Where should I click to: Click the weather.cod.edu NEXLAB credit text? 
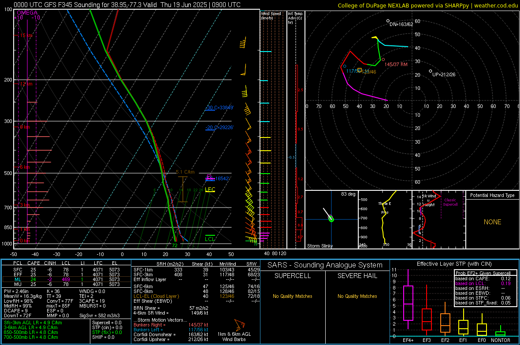tap(428, 5)
